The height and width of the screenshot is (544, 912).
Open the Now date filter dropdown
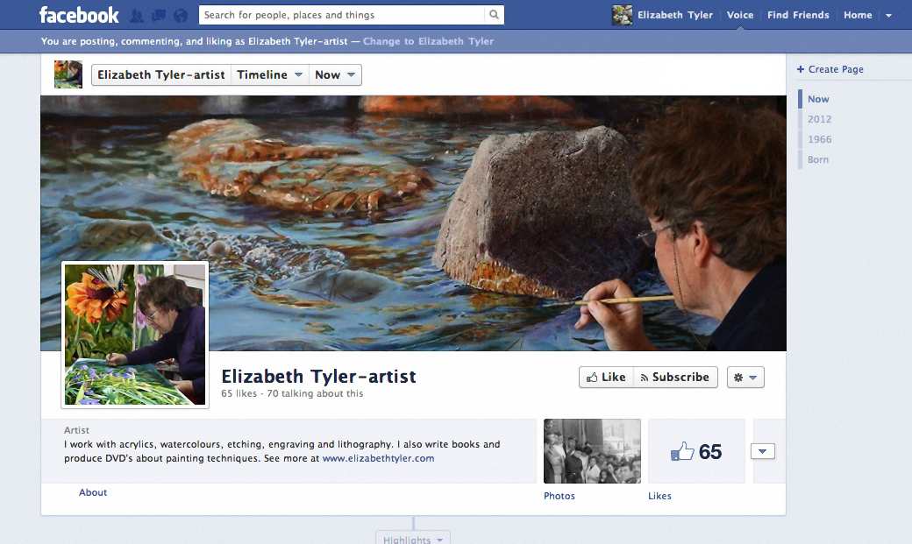tap(335, 74)
